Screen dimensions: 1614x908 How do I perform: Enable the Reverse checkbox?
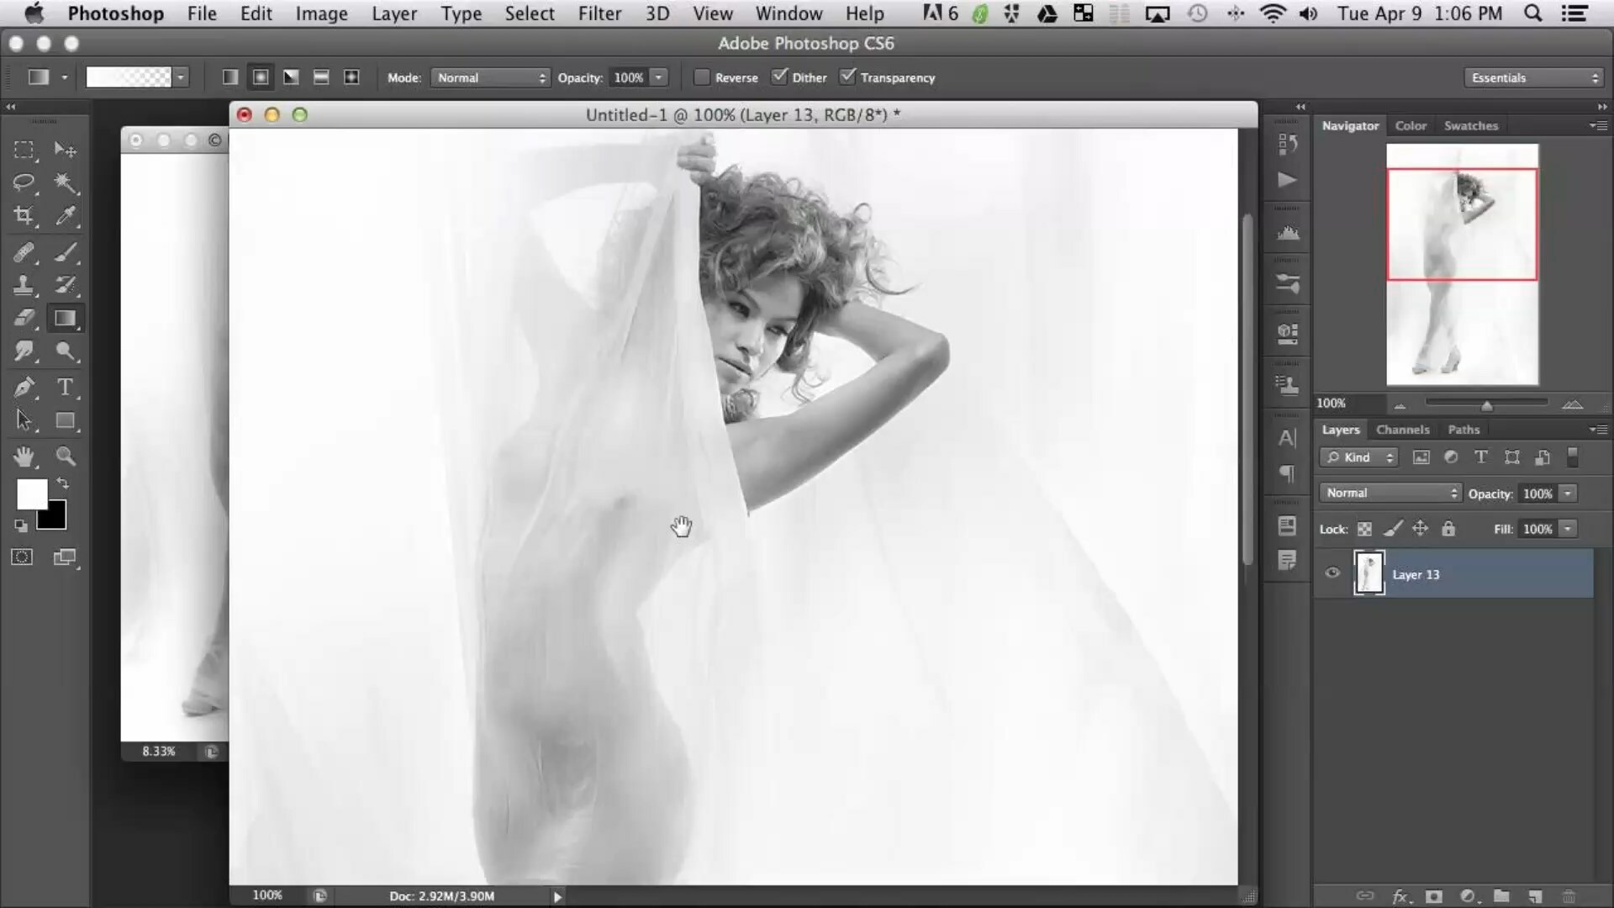(x=701, y=77)
